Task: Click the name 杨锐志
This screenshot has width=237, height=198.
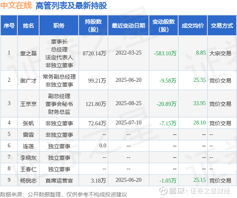Action: click(x=28, y=181)
